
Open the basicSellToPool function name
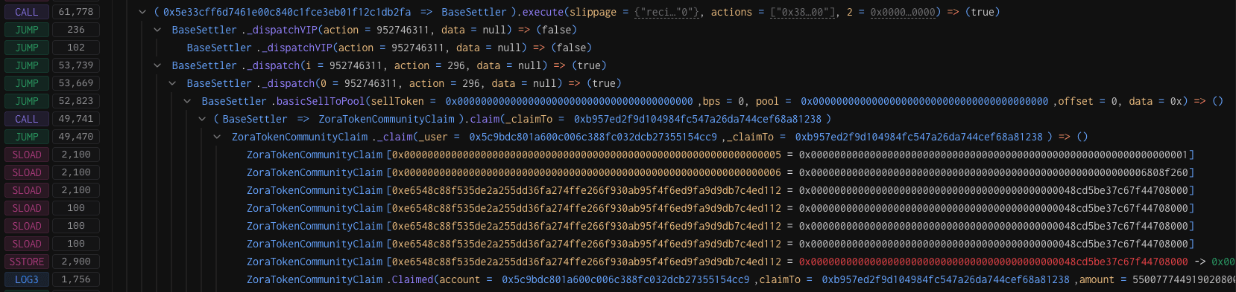[x=321, y=101]
